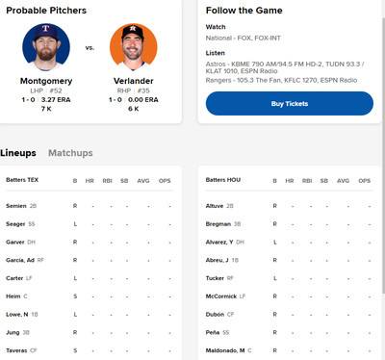Open Tucker's player page
This screenshot has height=360, width=385.
coord(215,278)
